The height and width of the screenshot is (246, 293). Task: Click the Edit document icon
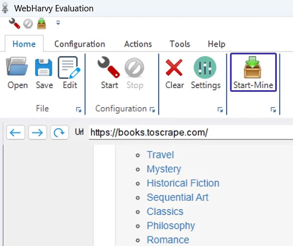(70, 67)
